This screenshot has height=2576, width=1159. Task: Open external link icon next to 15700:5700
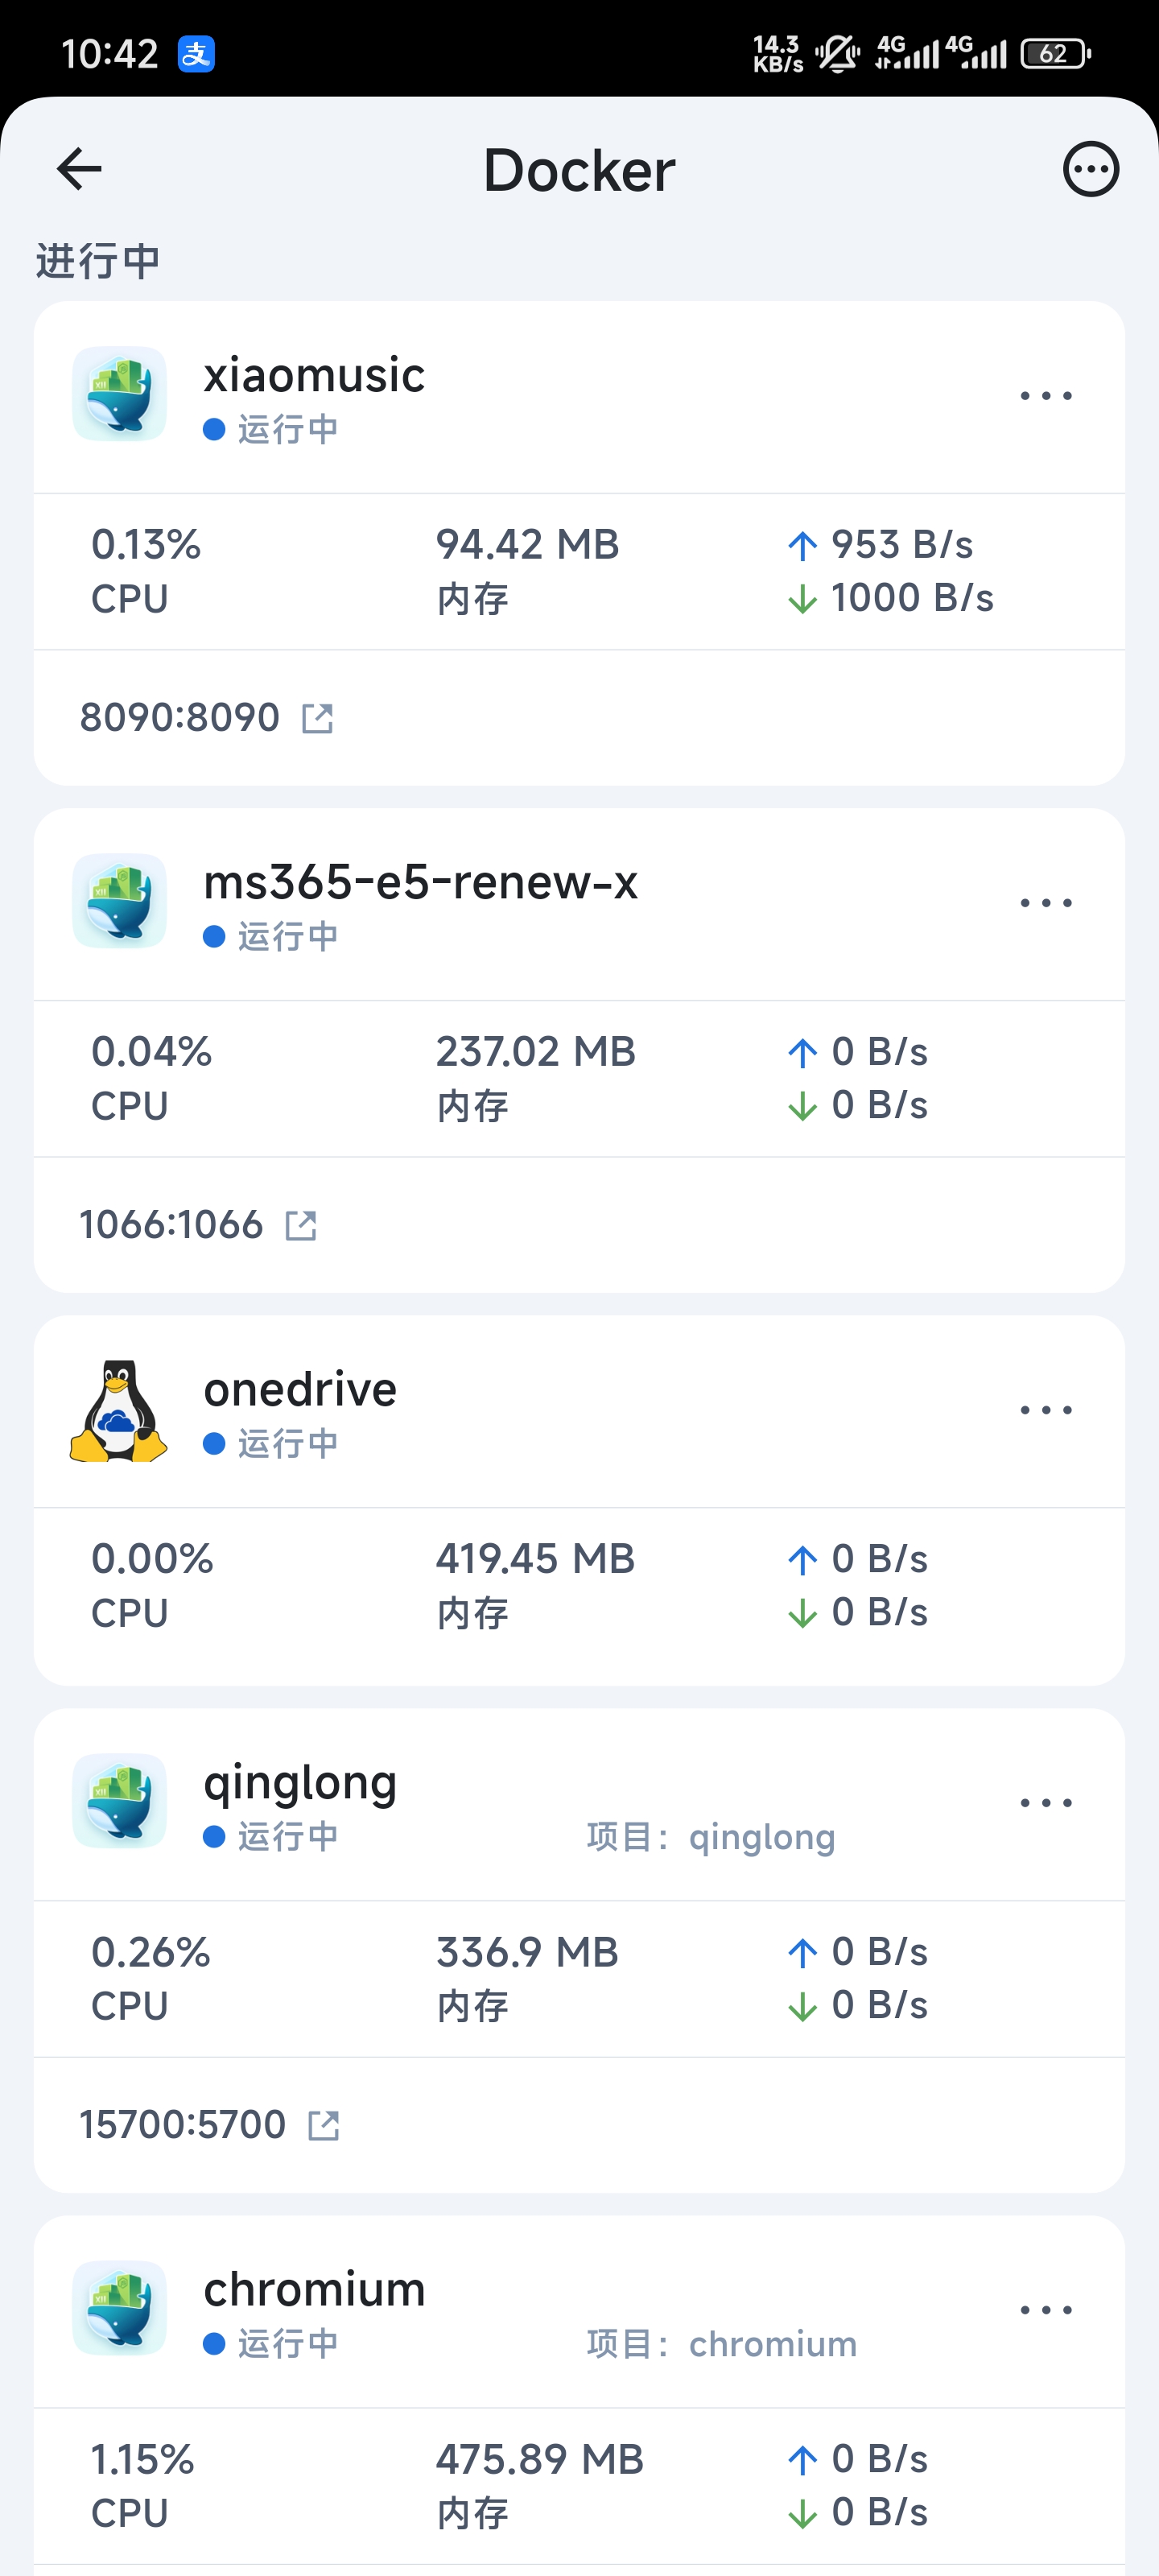pyautogui.click(x=324, y=2125)
